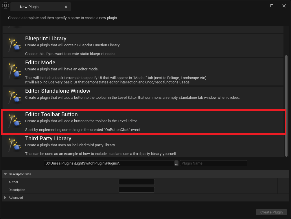
Task: Click the Editor Toolbar Button template icon
Action: coord(13,121)
